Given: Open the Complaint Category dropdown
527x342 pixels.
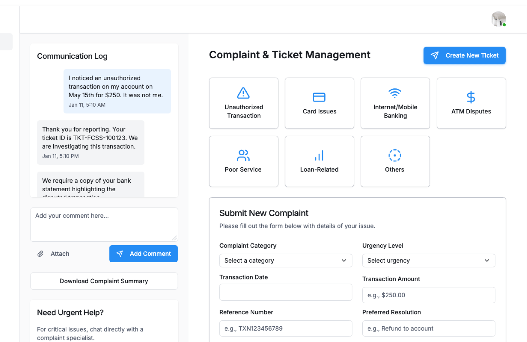Looking at the screenshot, I should (x=285, y=261).
